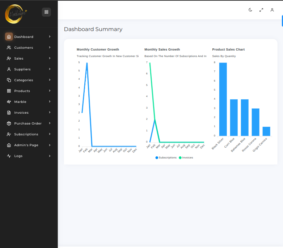Viewport: 283px width, 248px height.
Task: Click the Sales By Quantity subtitle
Action: (x=224, y=56)
